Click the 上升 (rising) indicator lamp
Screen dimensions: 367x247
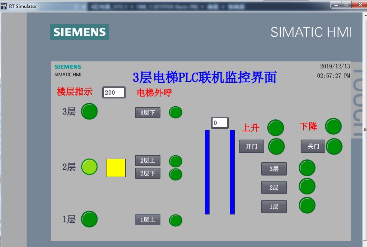pos(276,127)
